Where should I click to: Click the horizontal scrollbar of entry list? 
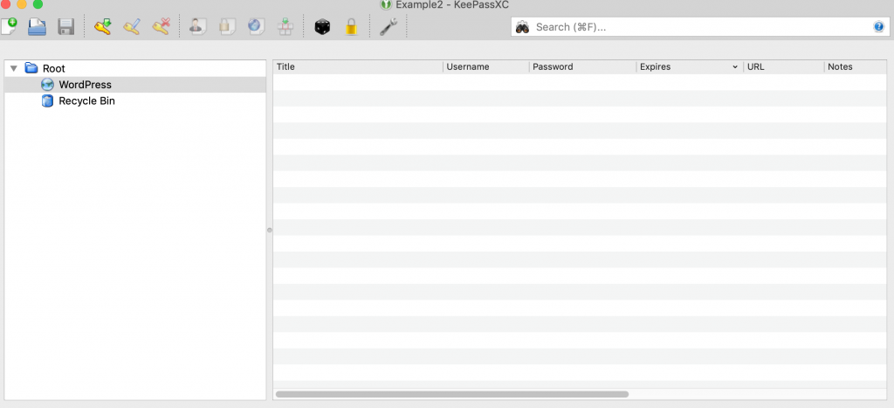[x=452, y=394]
